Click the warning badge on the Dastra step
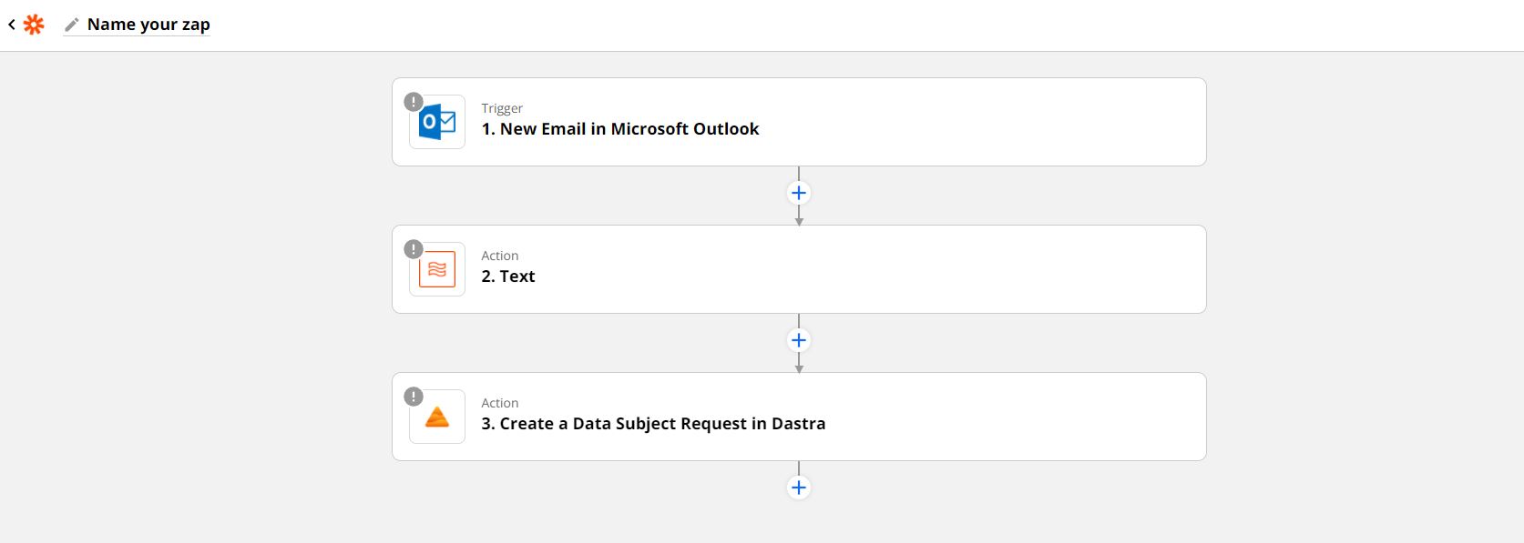Viewport: 1524px width, 543px height. (414, 396)
